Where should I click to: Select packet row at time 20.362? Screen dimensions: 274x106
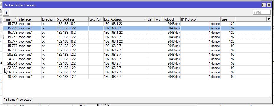[x=137, y=55]
